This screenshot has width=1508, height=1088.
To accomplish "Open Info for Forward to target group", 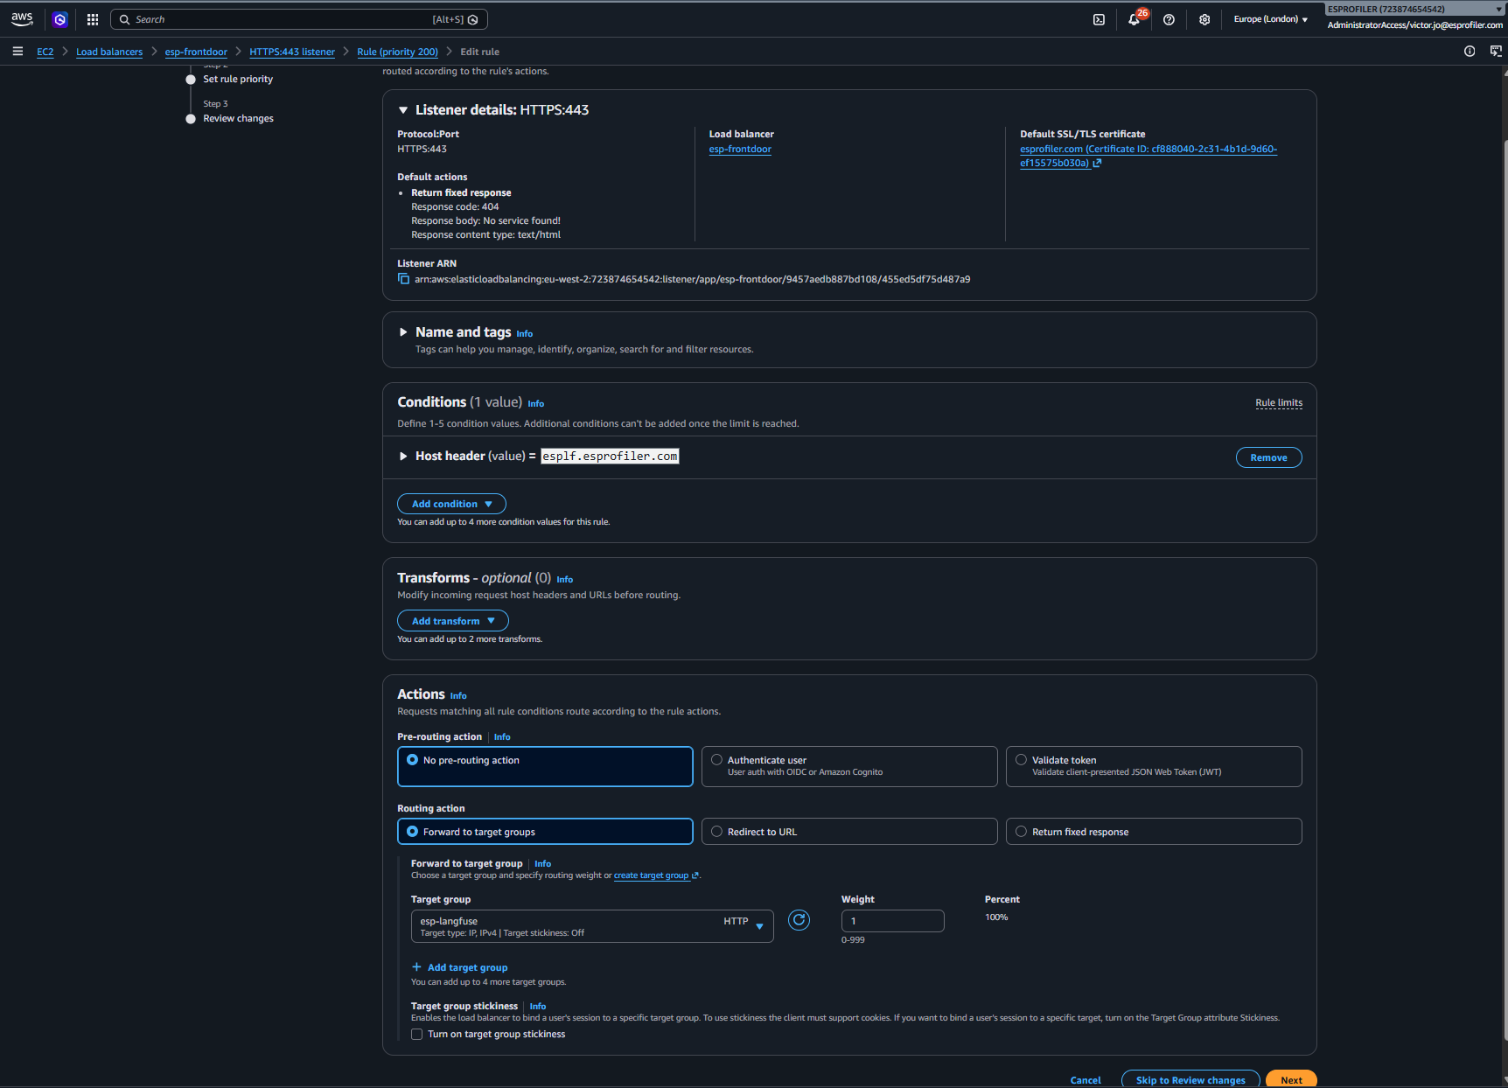I will click(543, 864).
